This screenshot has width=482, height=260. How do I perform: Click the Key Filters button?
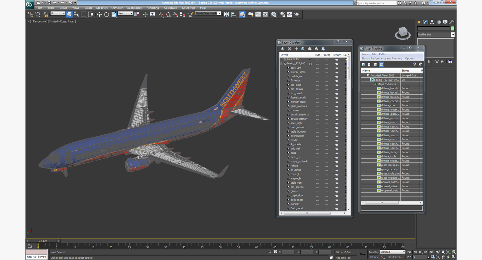point(395,257)
